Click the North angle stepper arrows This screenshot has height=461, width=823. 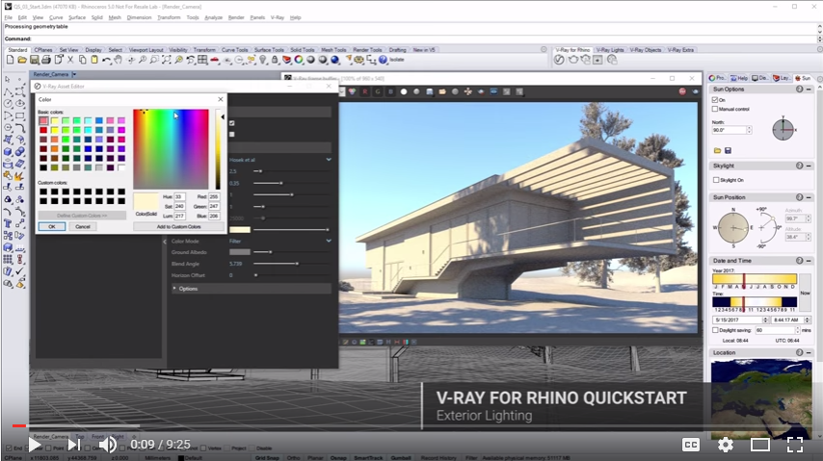click(749, 130)
